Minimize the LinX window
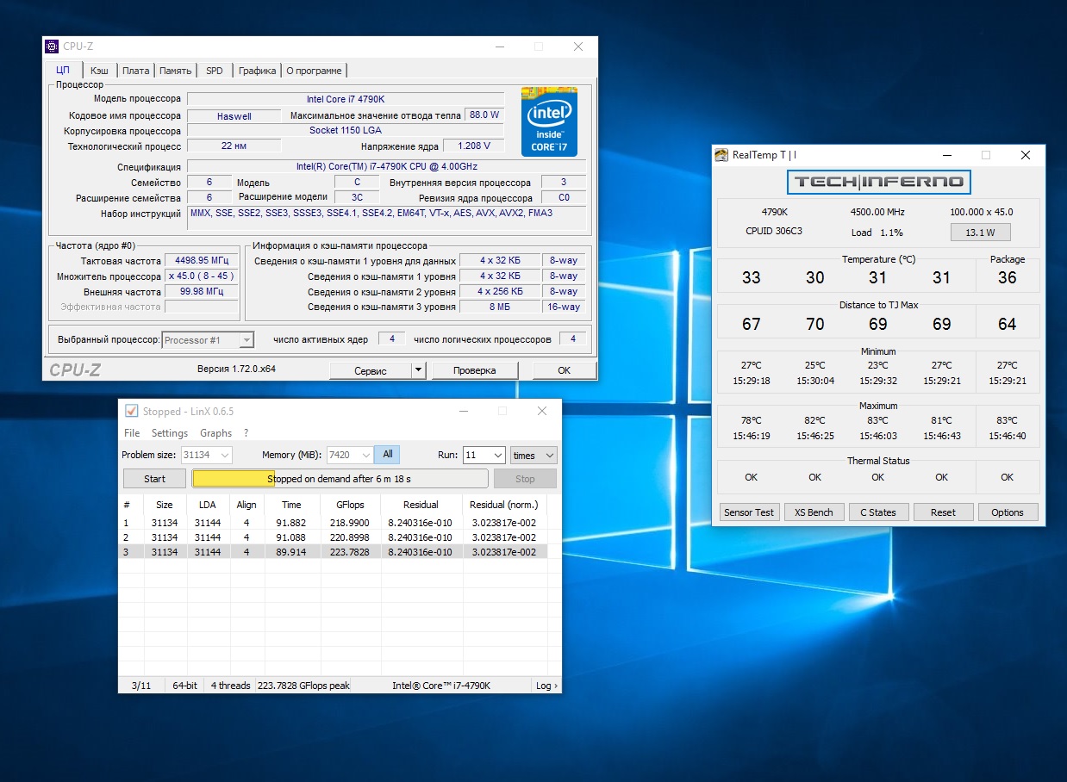Screen dimensions: 1067x782 click(x=462, y=411)
